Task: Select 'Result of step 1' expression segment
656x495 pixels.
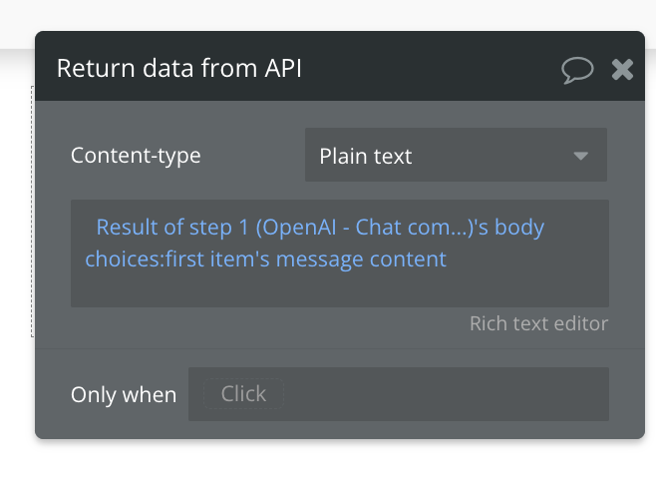Action: [172, 228]
